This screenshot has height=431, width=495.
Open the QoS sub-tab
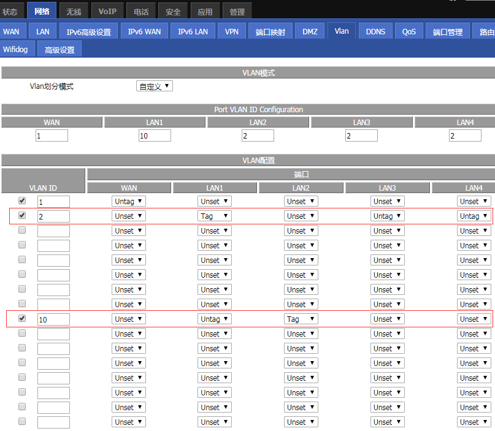point(409,32)
